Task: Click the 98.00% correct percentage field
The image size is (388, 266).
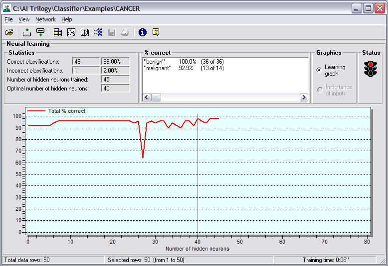Action: pyautogui.click(x=115, y=62)
